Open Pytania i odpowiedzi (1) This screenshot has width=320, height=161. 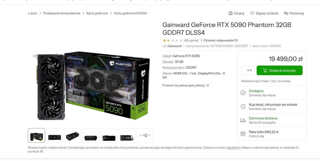coord(220,40)
